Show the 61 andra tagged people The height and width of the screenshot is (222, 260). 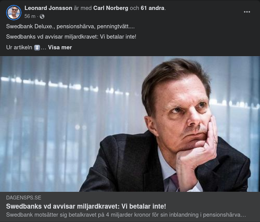tap(153, 8)
